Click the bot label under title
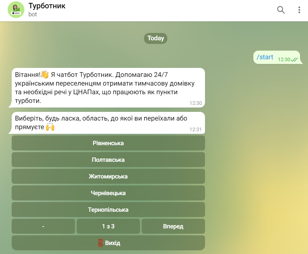The height and width of the screenshot is (254, 308). 33,14
